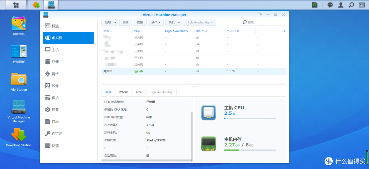Click the 连接 button
Image resolution: width=369 pixels, height=169 pixels.
[140, 22]
